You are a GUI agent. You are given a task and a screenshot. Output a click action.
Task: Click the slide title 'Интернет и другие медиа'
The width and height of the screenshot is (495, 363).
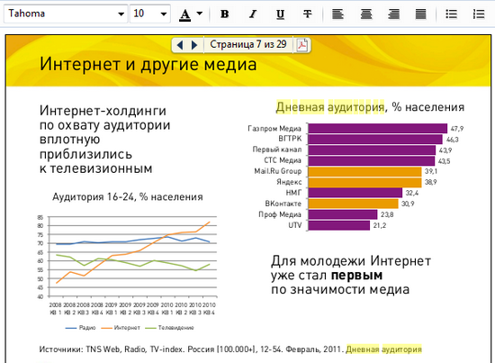(148, 64)
